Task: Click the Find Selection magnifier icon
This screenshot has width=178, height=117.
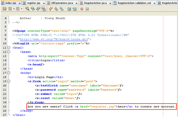Action: pos(27,9)
